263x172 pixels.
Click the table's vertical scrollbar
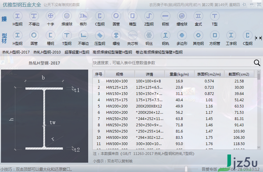coord(259,110)
